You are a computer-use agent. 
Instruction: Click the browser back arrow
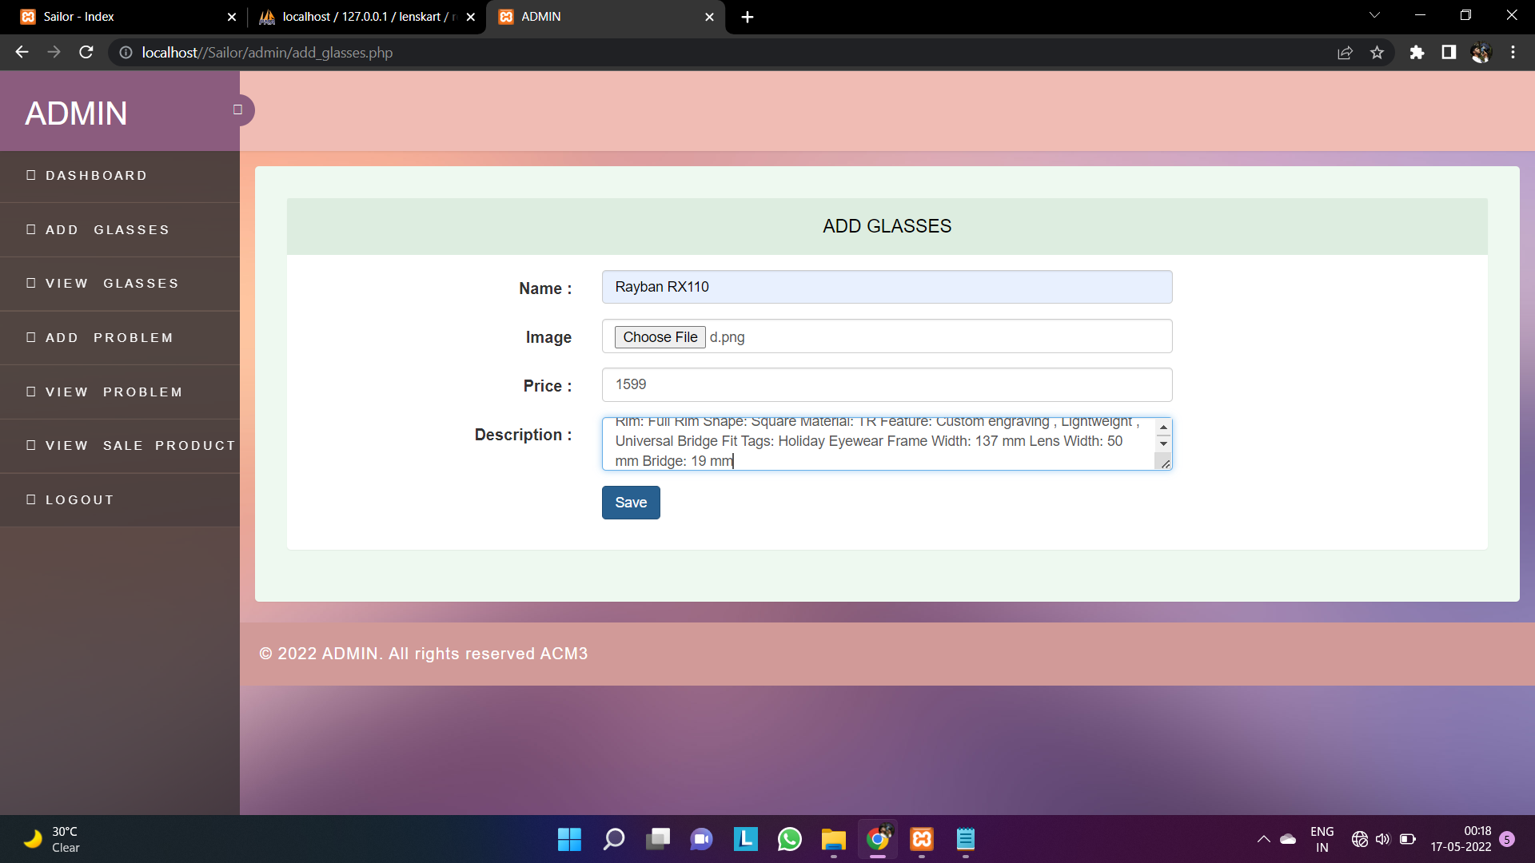tap(22, 53)
